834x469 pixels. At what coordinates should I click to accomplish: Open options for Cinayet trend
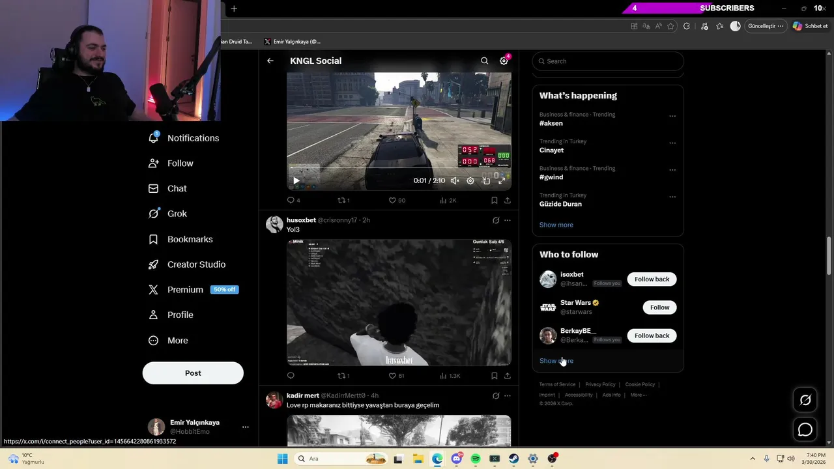[672, 143]
